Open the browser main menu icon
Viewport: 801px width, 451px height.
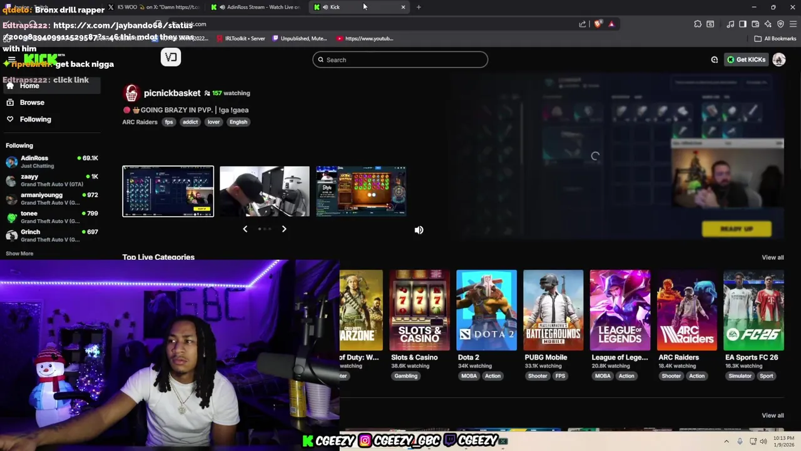[793, 24]
